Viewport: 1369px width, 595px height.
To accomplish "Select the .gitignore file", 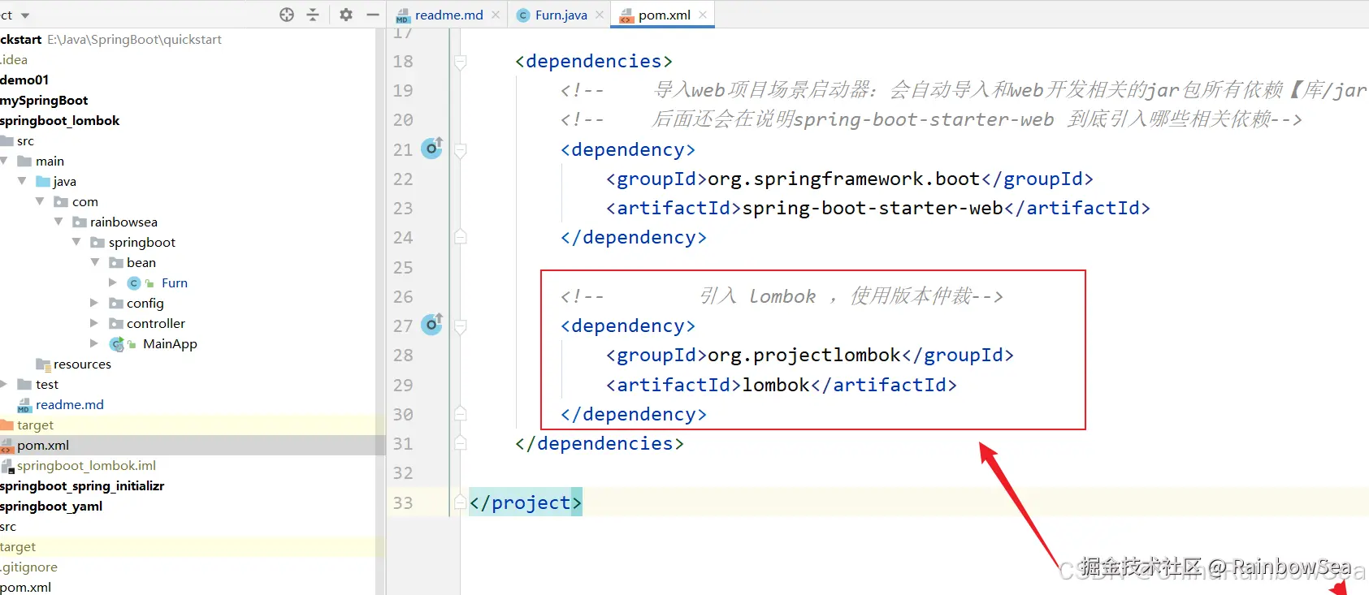I will tap(28, 567).
